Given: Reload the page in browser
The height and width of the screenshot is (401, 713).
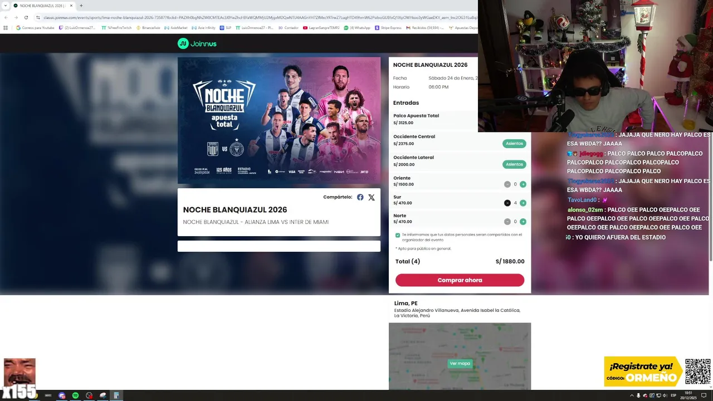Looking at the screenshot, I should (26, 17).
